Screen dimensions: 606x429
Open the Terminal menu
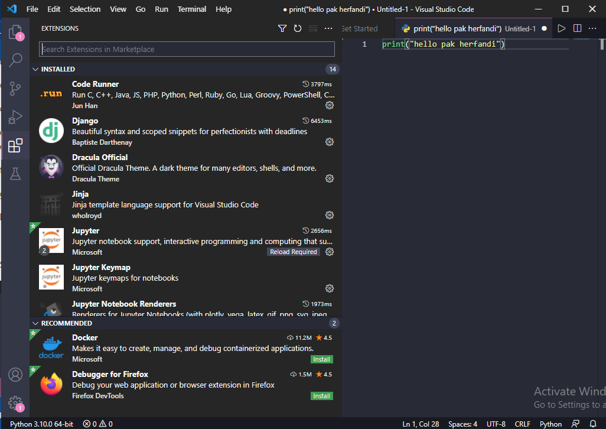tap(191, 9)
